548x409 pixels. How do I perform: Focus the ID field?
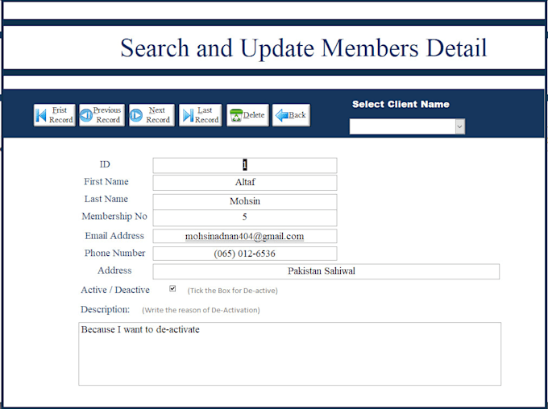(245, 165)
